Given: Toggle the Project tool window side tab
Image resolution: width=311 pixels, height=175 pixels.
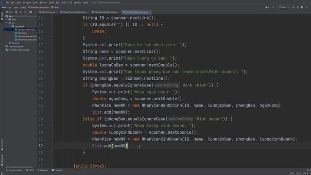Looking at the screenshot, I should 2,16.
